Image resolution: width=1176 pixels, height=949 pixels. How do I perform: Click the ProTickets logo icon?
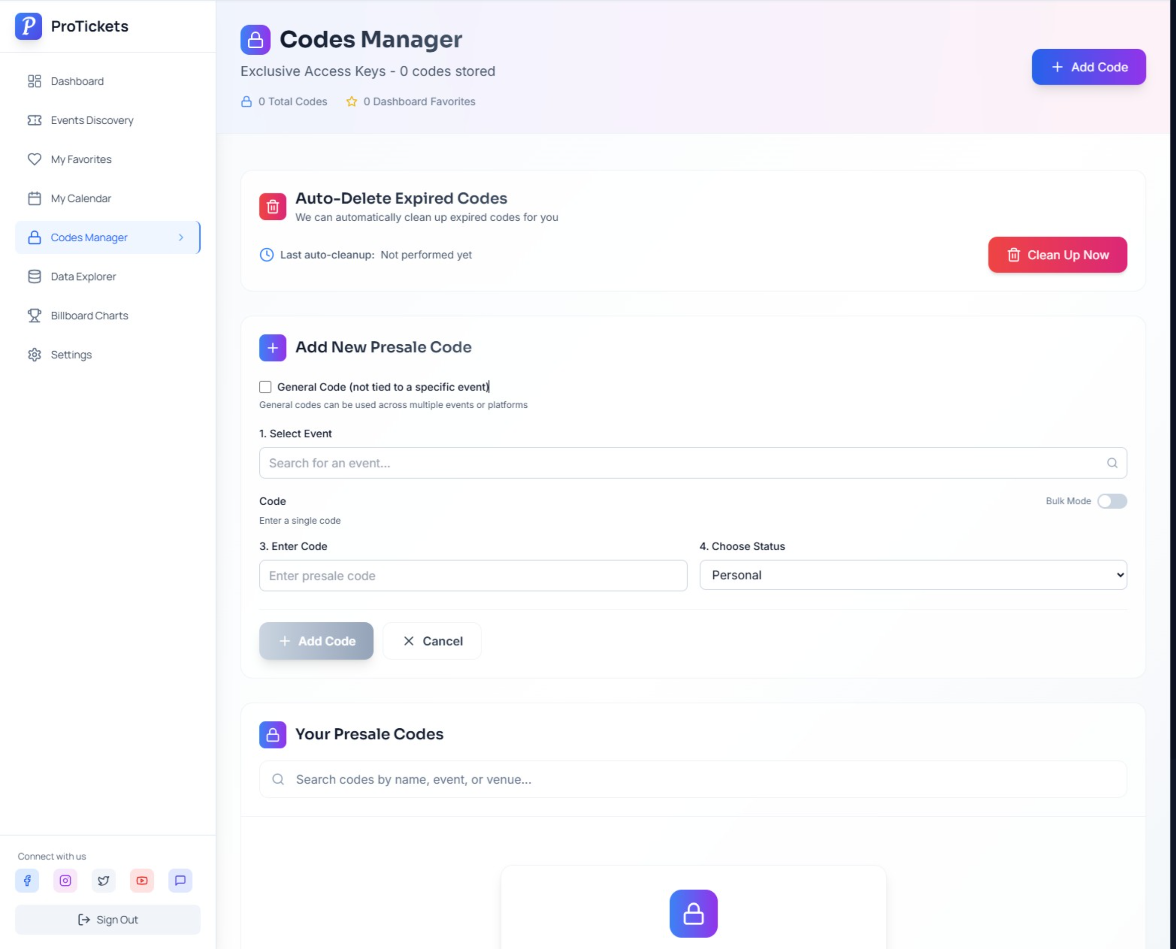[x=29, y=26]
